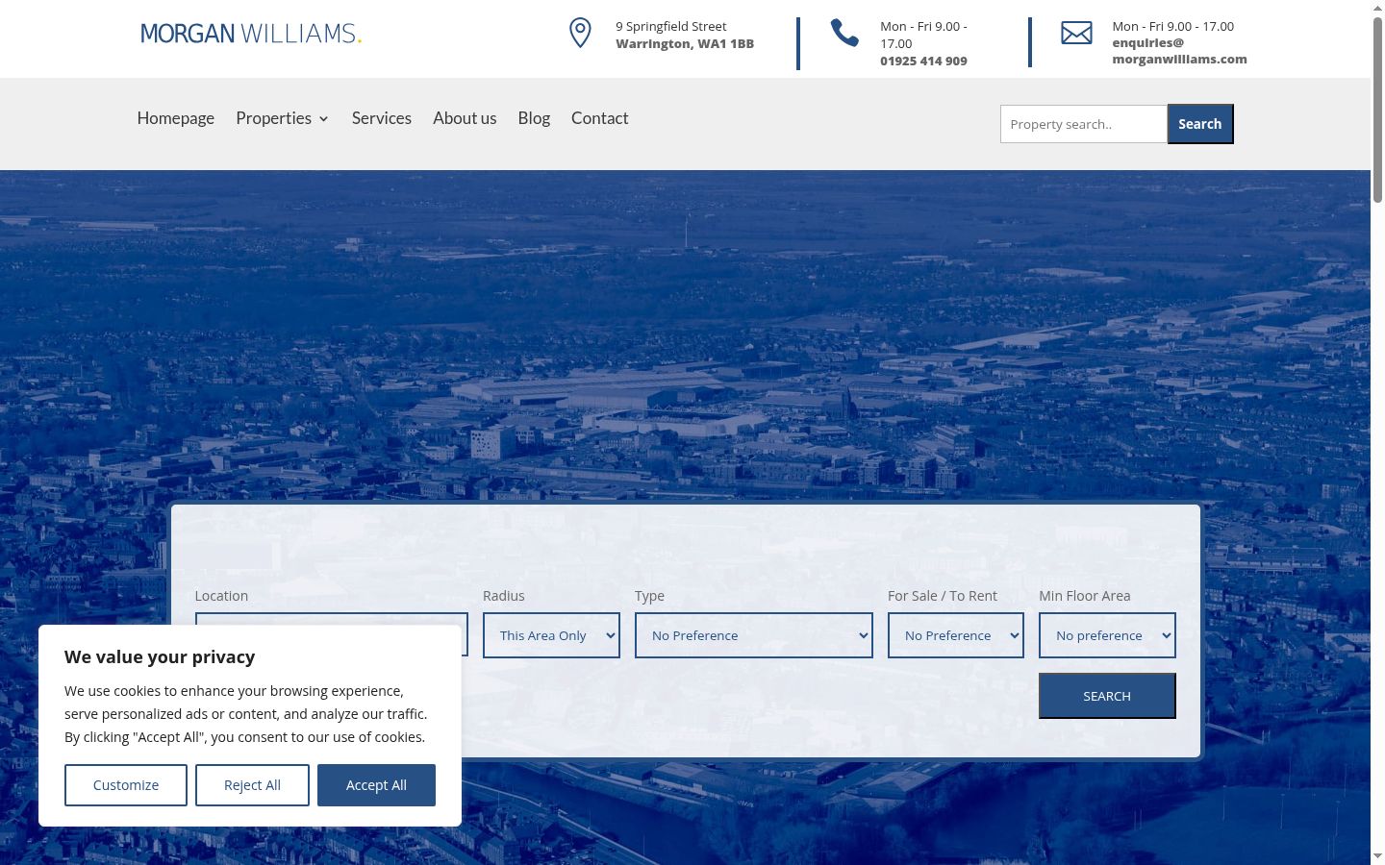1385x865 pixels.
Task: Go to the About us page
Action: click(465, 118)
